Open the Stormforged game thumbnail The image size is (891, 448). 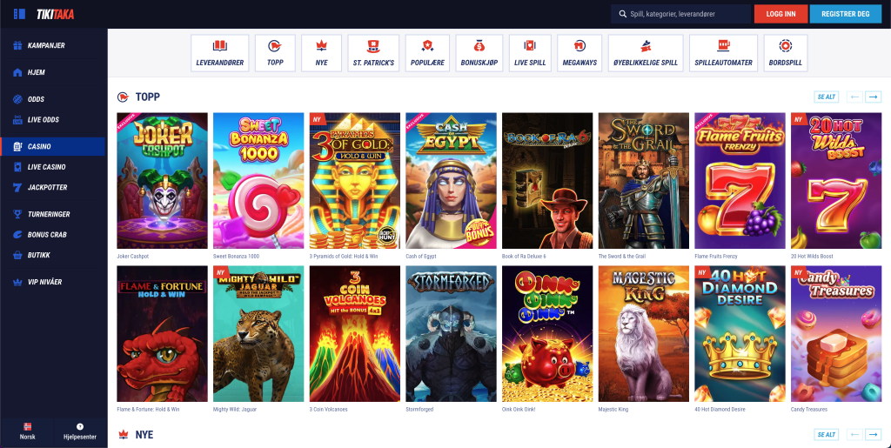[x=452, y=334]
